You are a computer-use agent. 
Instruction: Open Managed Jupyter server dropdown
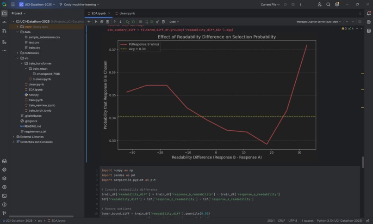coord(318,22)
